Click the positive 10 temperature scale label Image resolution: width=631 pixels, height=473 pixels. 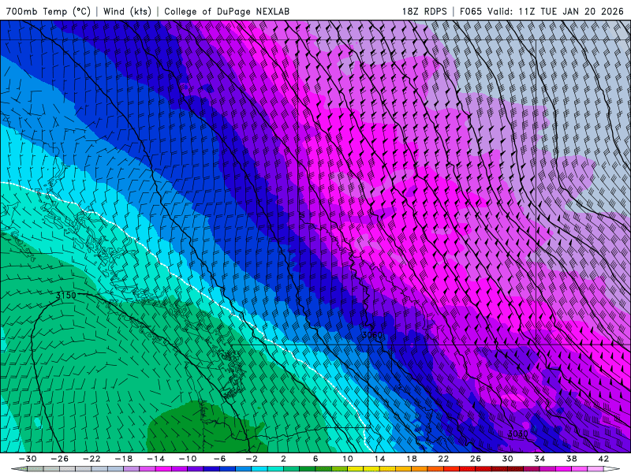(348, 459)
